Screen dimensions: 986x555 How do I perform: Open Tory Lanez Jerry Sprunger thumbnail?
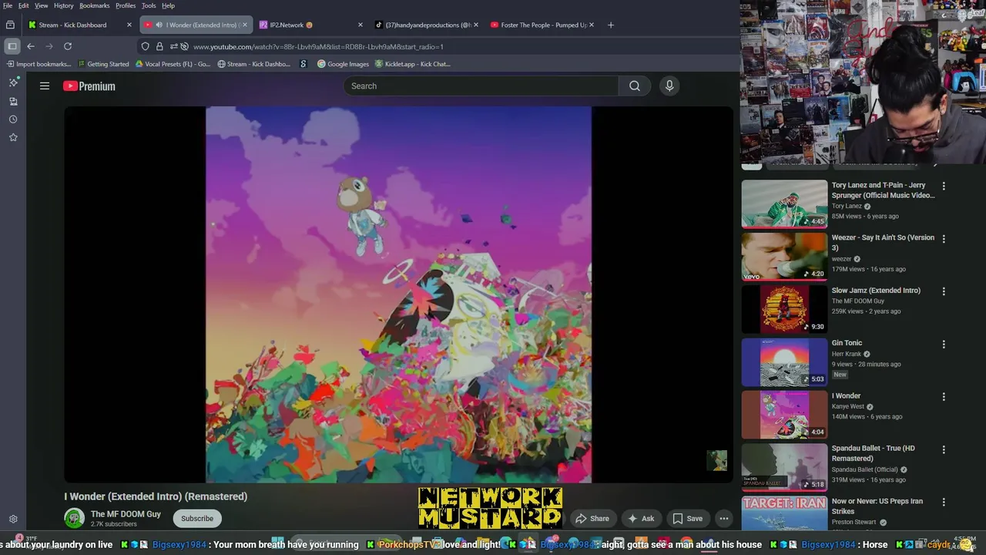click(x=784, y=203)
